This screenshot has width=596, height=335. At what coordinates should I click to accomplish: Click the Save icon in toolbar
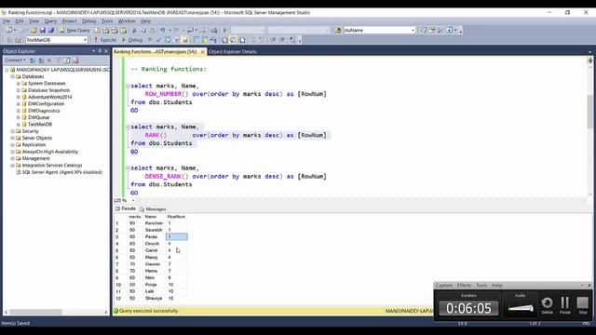tap(42, 30)
